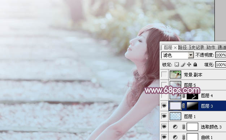
Task: Click the adjustment icon of 曲线 1
Action: (175, 137)
